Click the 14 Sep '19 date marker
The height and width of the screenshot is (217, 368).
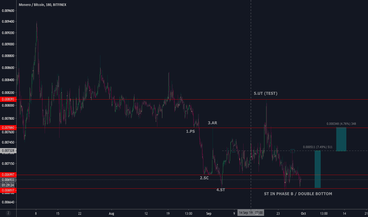251,213
